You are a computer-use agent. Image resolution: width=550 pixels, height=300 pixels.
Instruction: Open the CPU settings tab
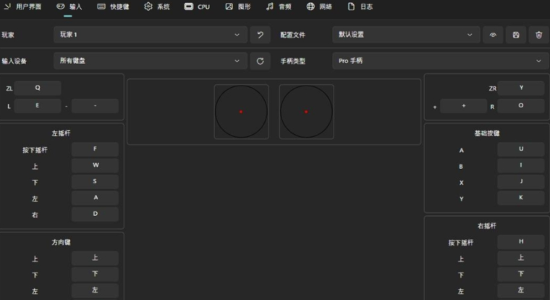197,7
